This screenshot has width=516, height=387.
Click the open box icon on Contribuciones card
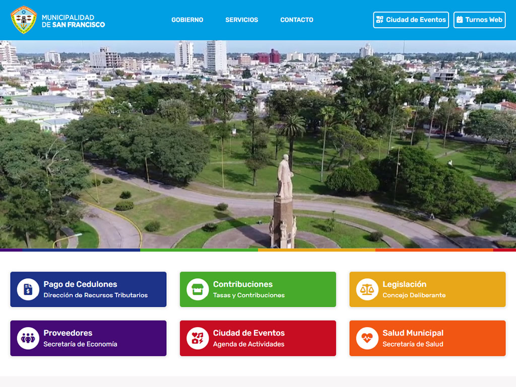click(198, 289)
